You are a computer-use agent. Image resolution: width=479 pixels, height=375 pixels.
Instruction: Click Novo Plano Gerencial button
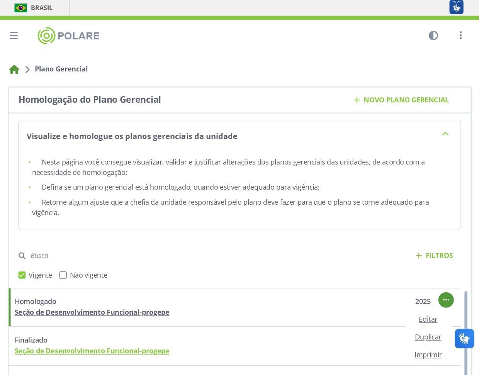pyautogui.click(x=401, y=100)
